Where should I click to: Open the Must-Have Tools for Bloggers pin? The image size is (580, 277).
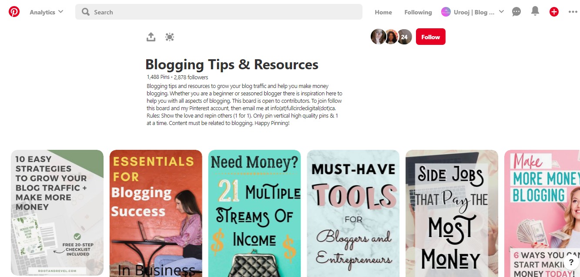(x=353, y=213)
